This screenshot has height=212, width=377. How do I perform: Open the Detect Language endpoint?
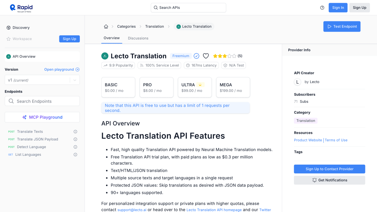(x=31, y=147)
